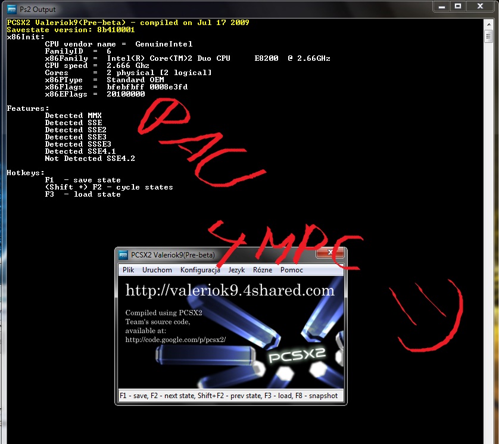This screenshot has height=444, width=499.
Task: Click the code.google.com/p/pcsx2 URL text
Action: pos(175,340)
